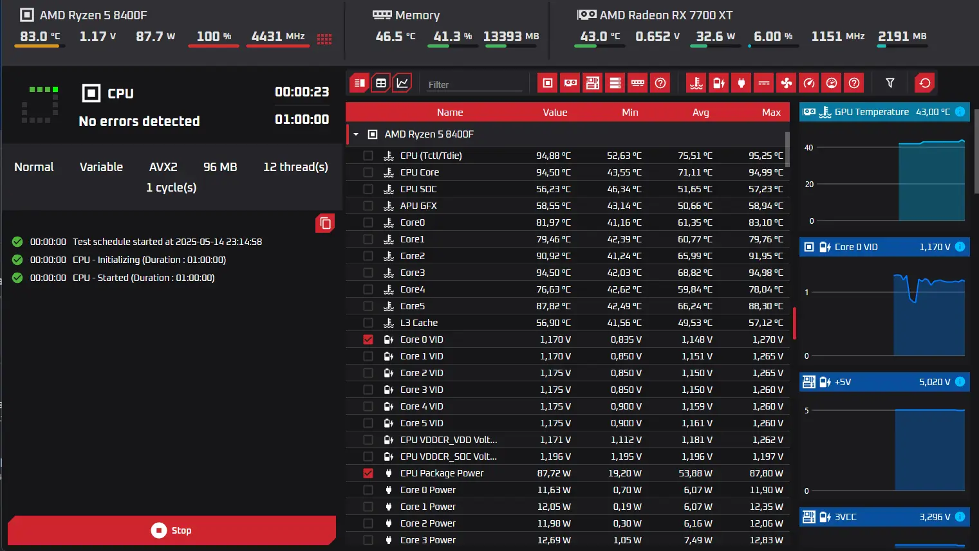Open info for the Core 0 VID graph
Screen dimensions: 979x551
[x=960, y=247]
